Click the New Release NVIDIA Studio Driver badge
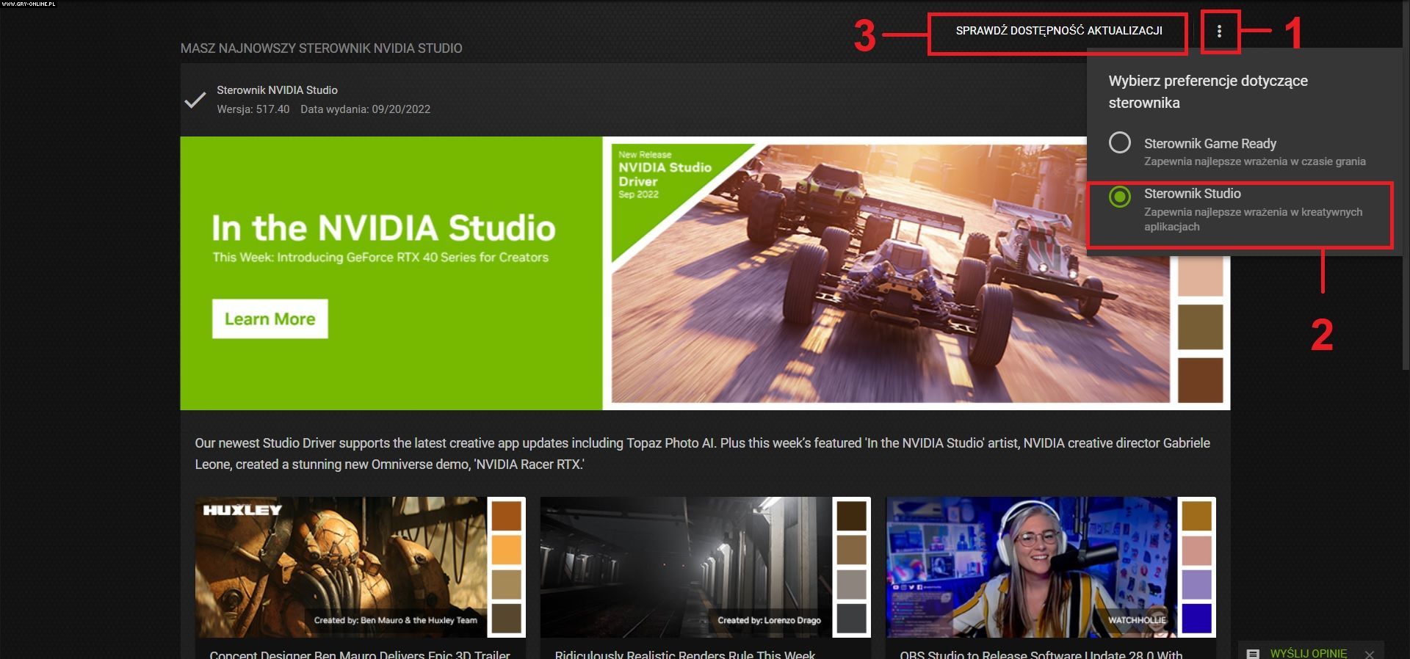 664,175
